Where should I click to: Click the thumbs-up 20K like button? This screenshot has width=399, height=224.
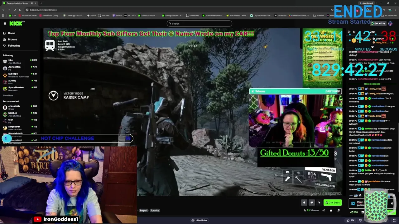351,220
